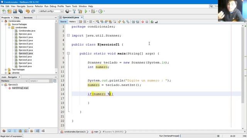Image resolution: width=247 pixels, height=138 pixels.
Task: Click the Find Previous Occurrence icon
Action: tap(102, 22)
